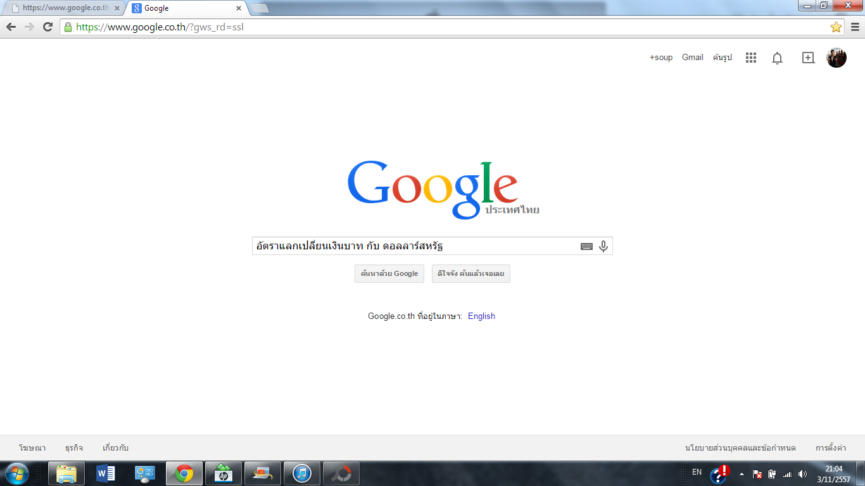The image size is (865, 486).
Task: Bookmark this page with the star icon
Action: coord(836,27)
